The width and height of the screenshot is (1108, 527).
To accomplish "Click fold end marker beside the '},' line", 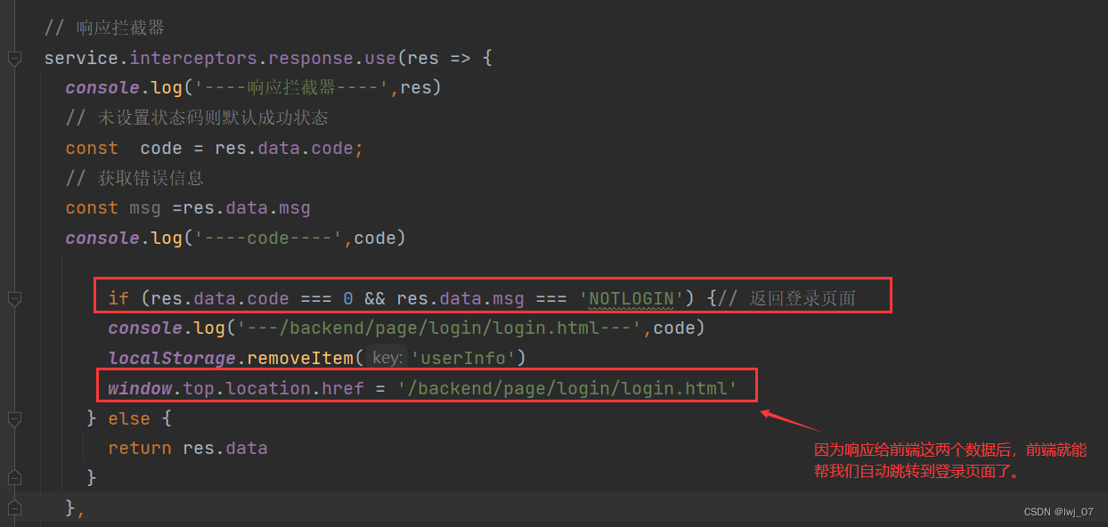I will 13,507.
